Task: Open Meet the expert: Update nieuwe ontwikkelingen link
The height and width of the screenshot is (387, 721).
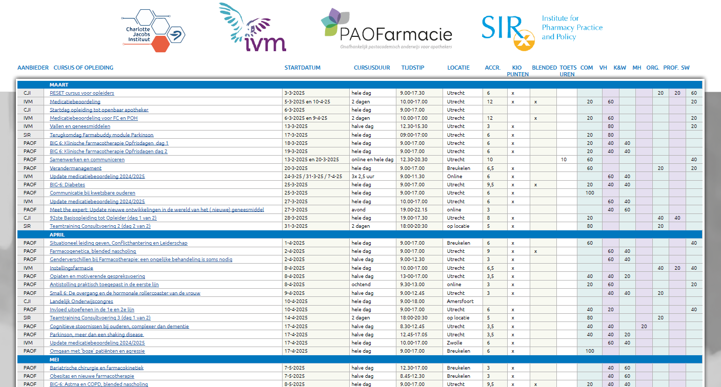Action: tap(157, 209)
